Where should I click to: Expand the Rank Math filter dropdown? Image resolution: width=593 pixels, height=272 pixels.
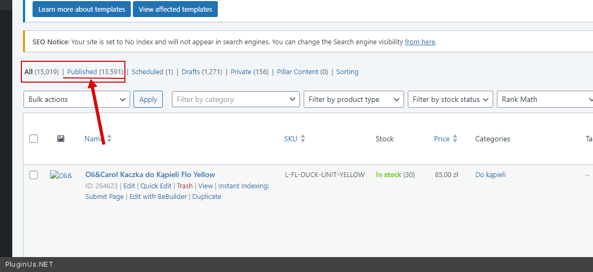(x=544, y=99)
